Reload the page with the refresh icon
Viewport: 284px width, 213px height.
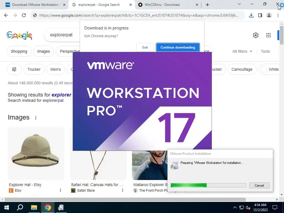(x=24, y=15)
